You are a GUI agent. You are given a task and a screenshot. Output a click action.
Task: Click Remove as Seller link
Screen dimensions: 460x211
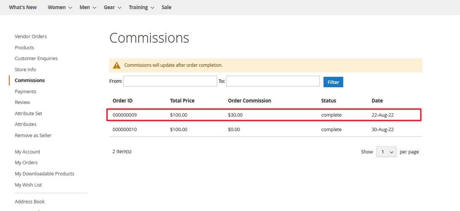point(33,135)
